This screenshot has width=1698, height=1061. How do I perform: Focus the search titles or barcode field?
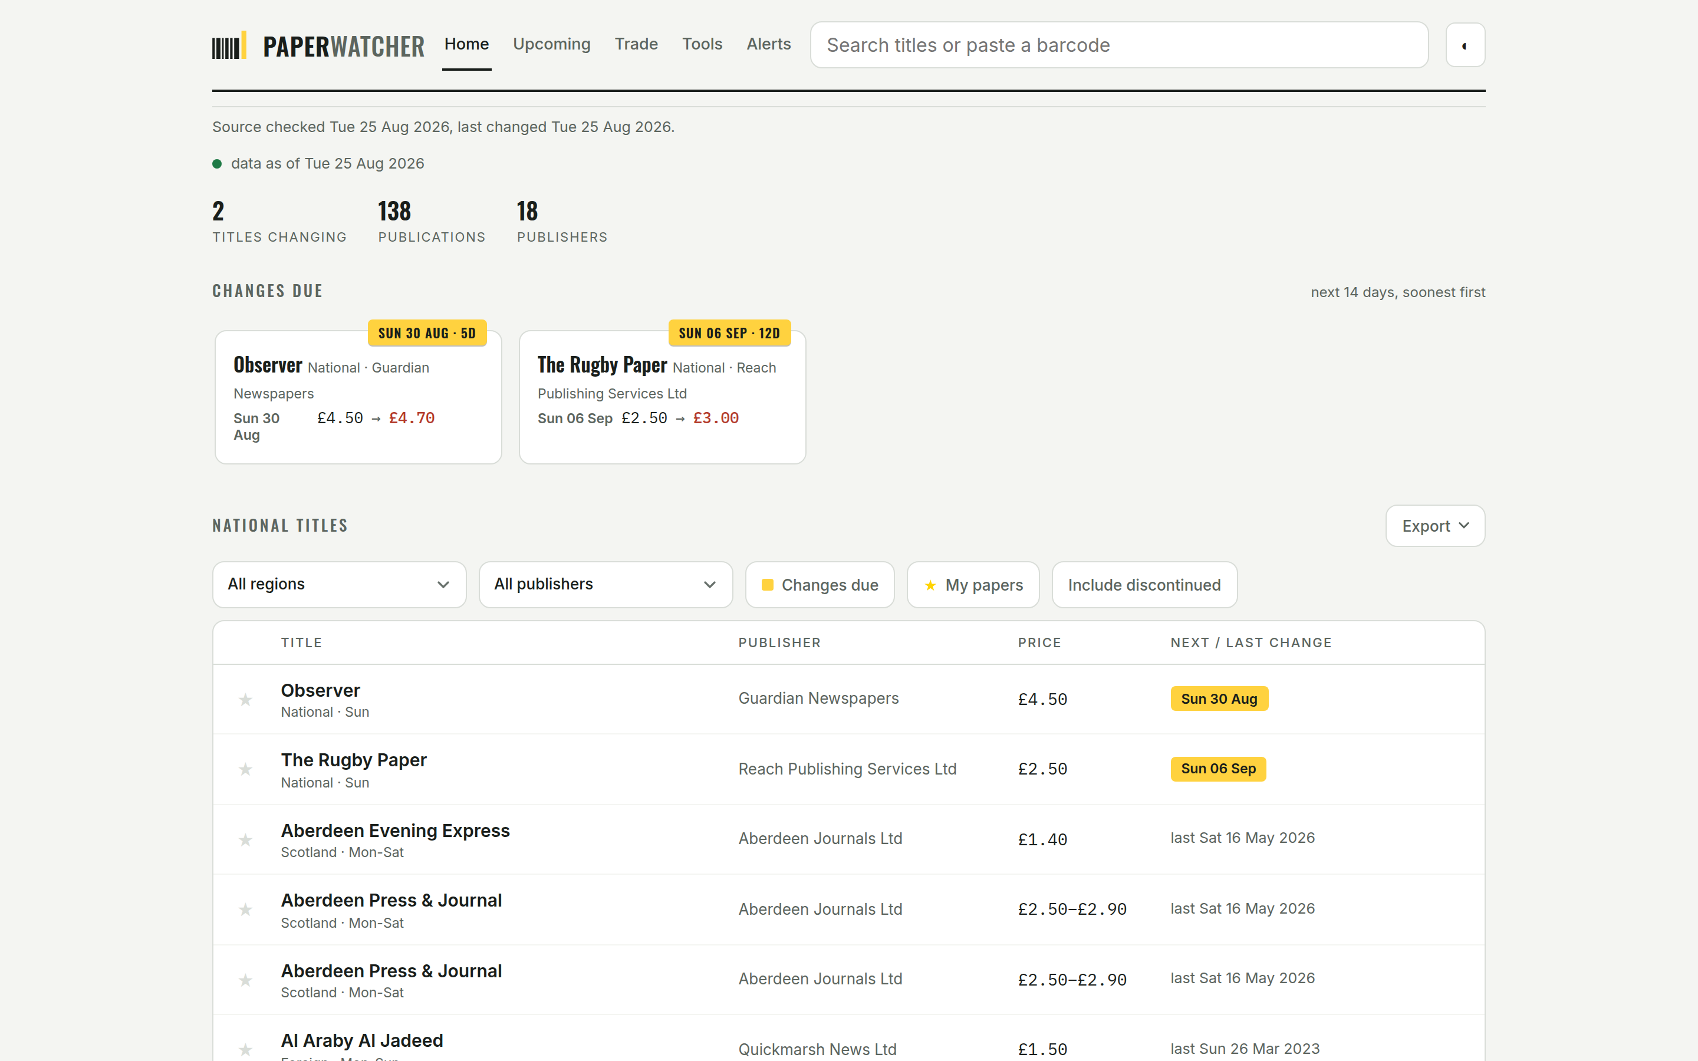1119,45
